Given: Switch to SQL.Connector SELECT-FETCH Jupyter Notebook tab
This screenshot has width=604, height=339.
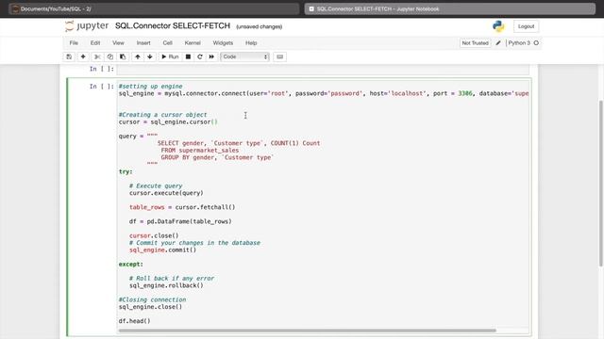Looking at the screenshot, I should (449, 8).
